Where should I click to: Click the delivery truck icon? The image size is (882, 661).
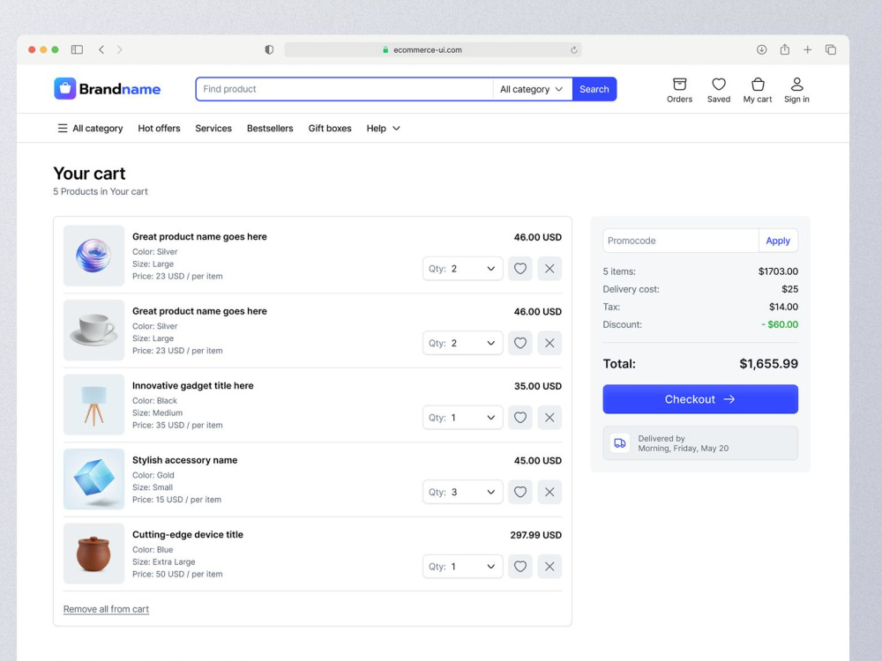(620, 443)
